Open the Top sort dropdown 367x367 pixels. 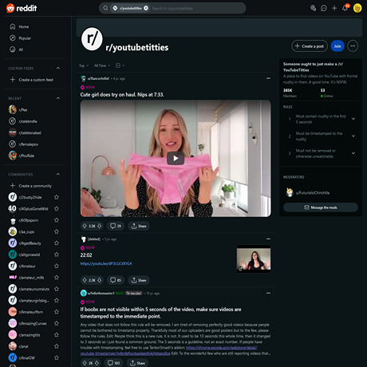(x=84, y=65)
